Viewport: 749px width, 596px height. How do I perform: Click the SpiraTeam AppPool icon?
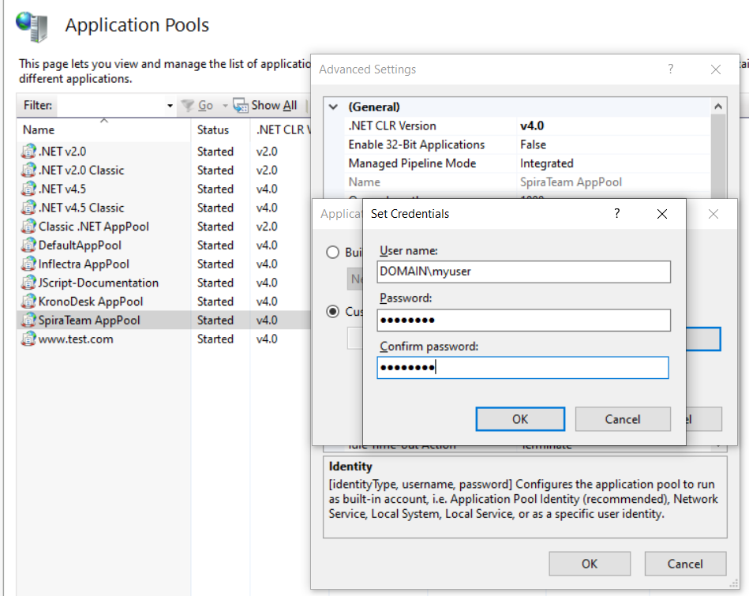[x=28, y=320]
